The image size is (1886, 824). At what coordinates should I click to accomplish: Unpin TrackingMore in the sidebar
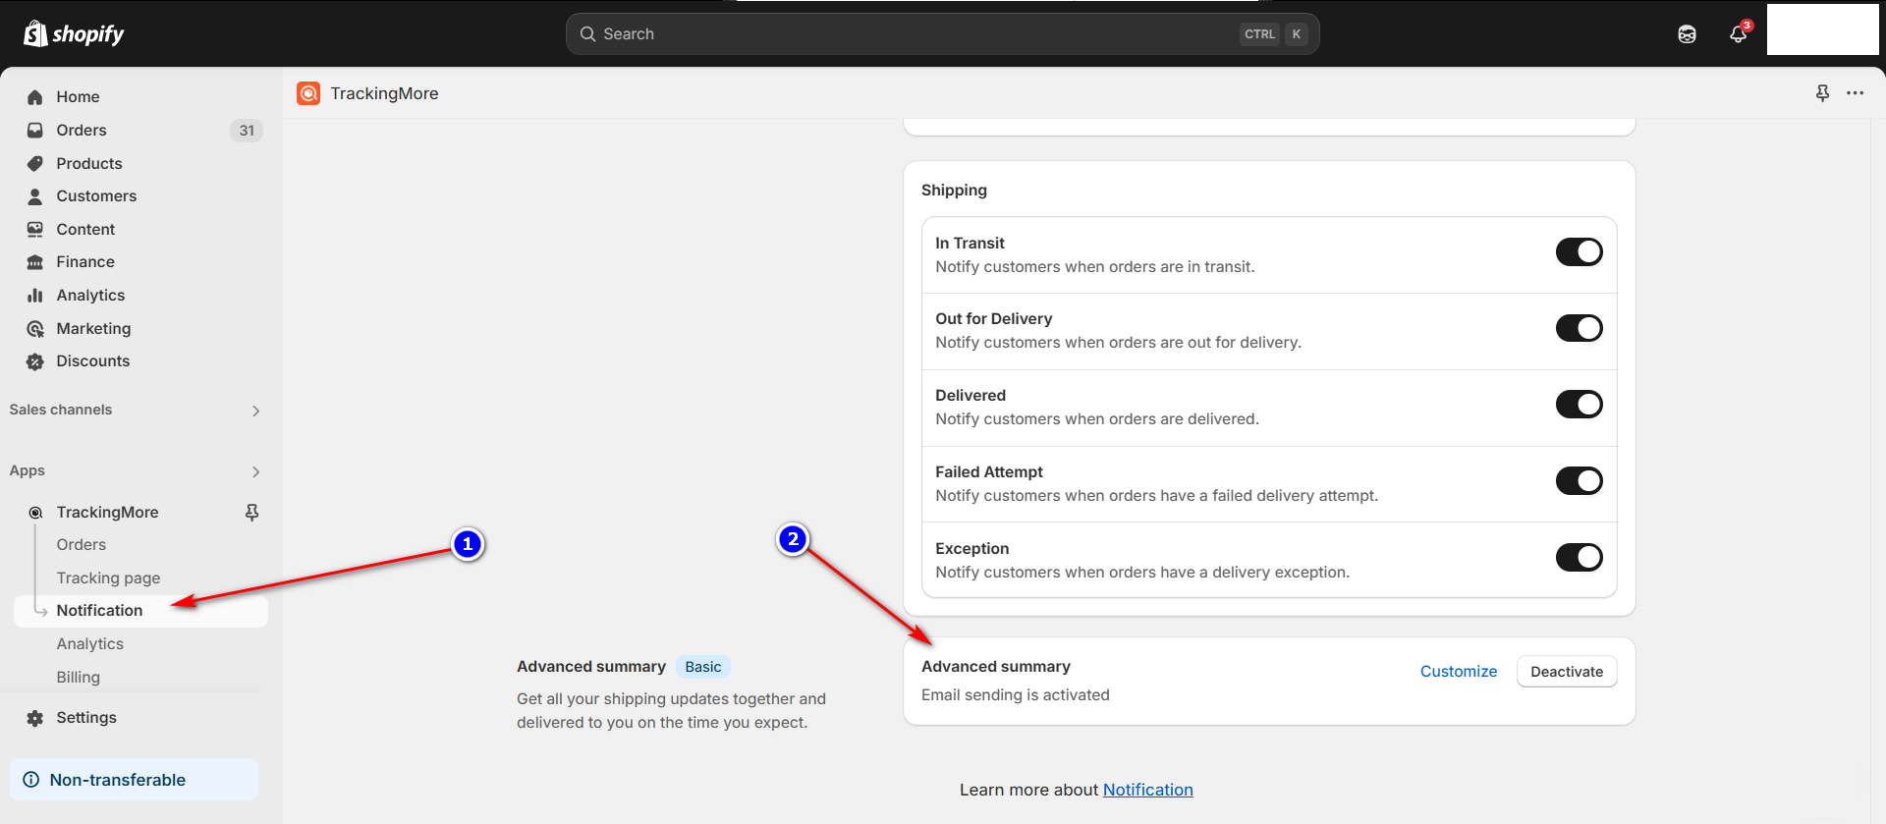pos(252,513)
